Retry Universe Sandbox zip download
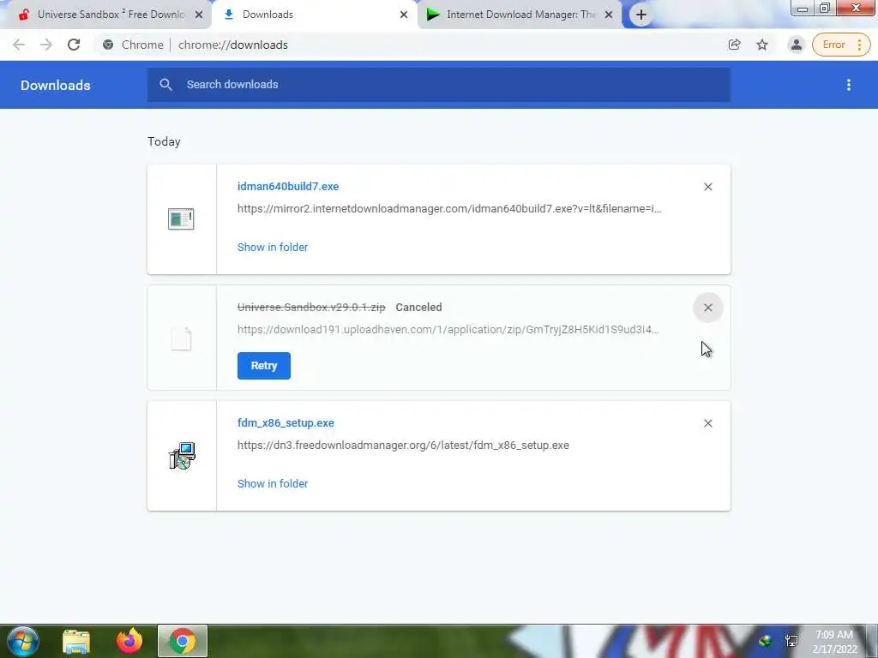 coord(264,366)
